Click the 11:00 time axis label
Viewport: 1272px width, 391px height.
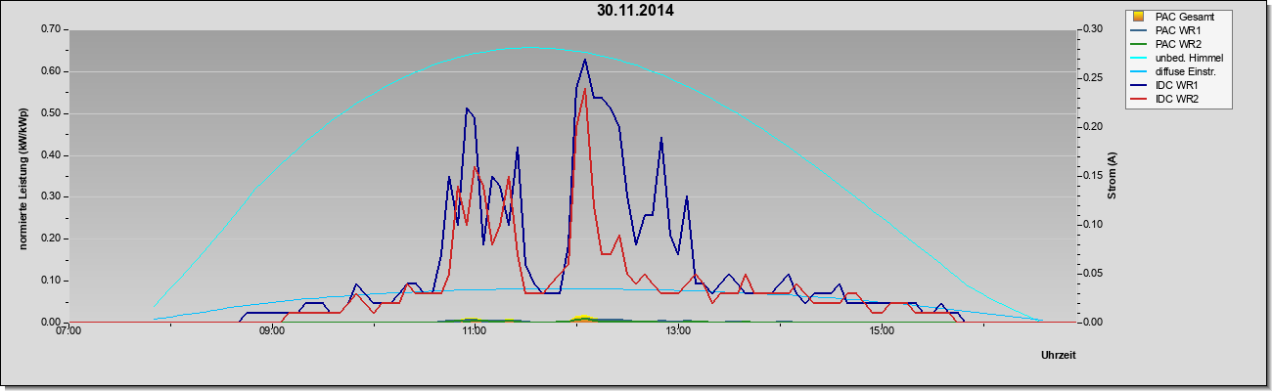475,330
